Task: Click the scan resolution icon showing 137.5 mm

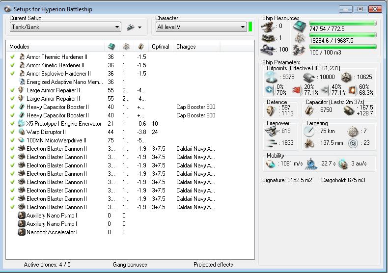Action: point(309,143)
